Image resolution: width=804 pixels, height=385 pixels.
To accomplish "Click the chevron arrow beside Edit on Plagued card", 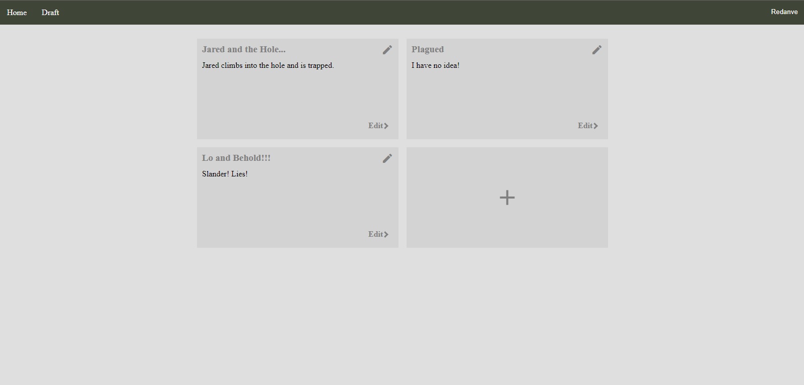I will (596, 126).
